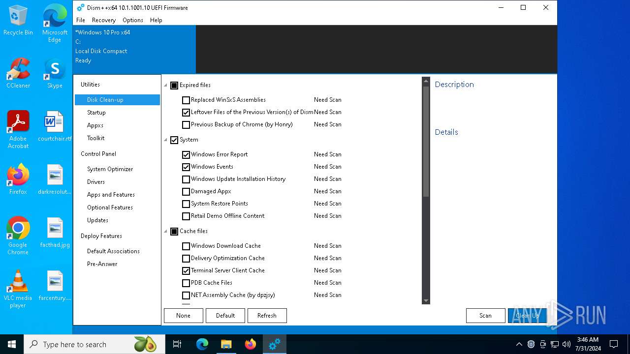This screenshot has height=354, width=630.
Task: Toggle Expired files group checkbox
Action: click(x=174, y=86)
